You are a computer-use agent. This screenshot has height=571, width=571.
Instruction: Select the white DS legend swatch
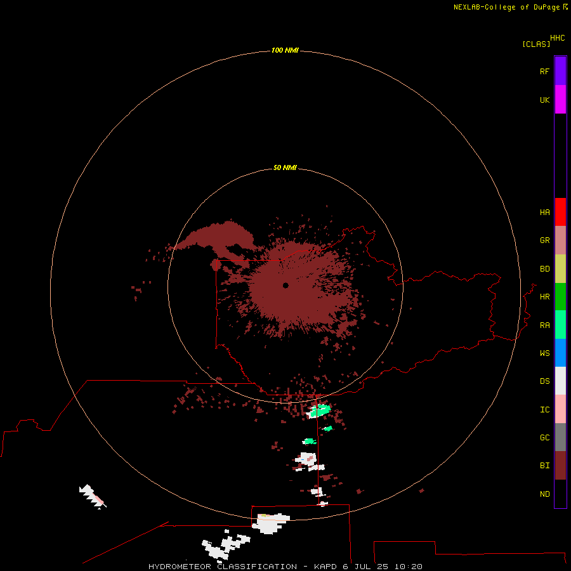[560, 381]
